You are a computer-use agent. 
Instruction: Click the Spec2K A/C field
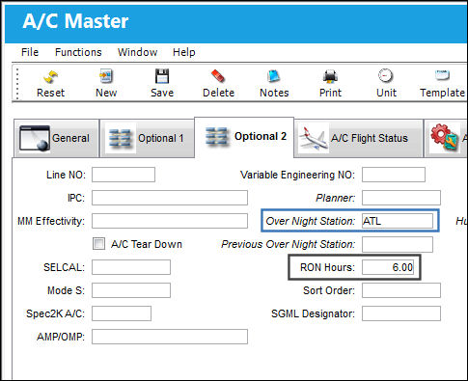(x=122, y=313)
